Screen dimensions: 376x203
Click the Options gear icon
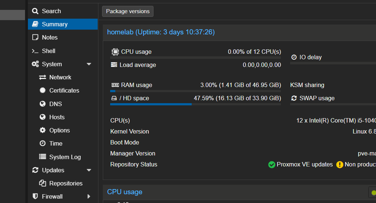pyautogui.click(x=43, y=130)
